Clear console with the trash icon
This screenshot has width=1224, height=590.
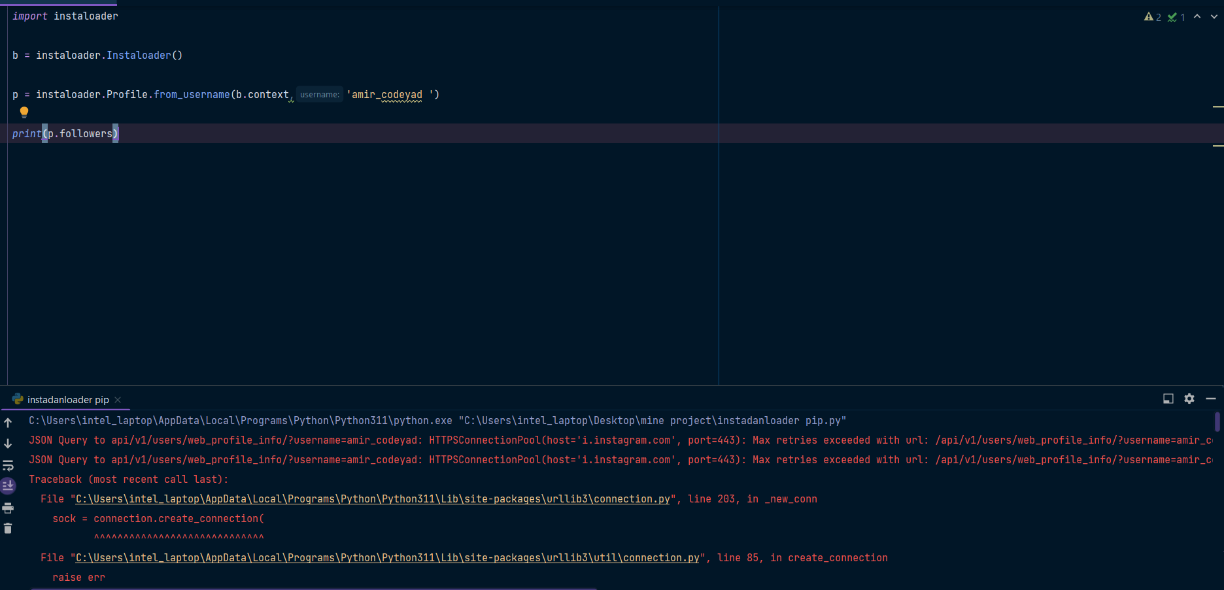coord(8,529)
